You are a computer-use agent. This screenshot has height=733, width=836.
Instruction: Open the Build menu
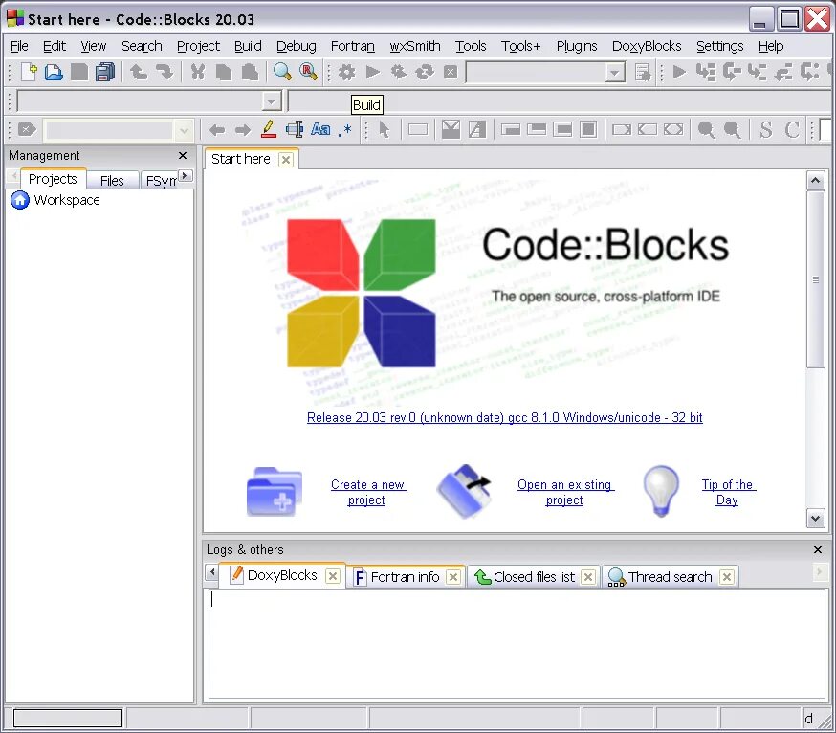[248, 46]
